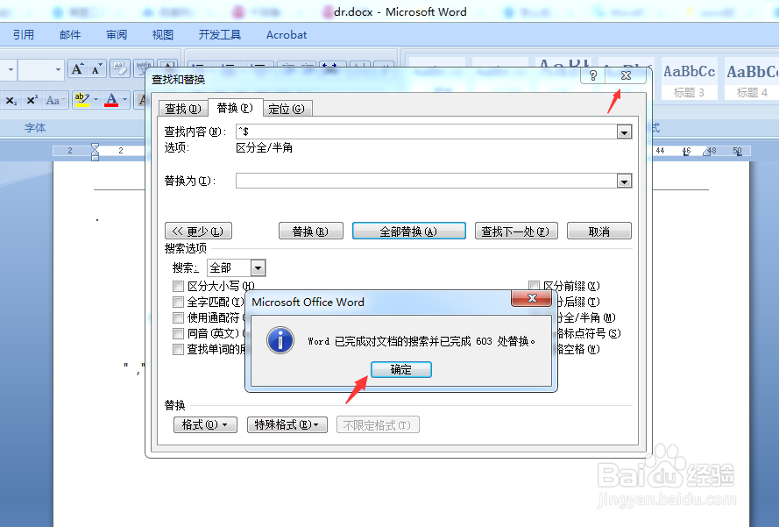Toggle 全字匹配 checkbox

[x=179, y=302]
